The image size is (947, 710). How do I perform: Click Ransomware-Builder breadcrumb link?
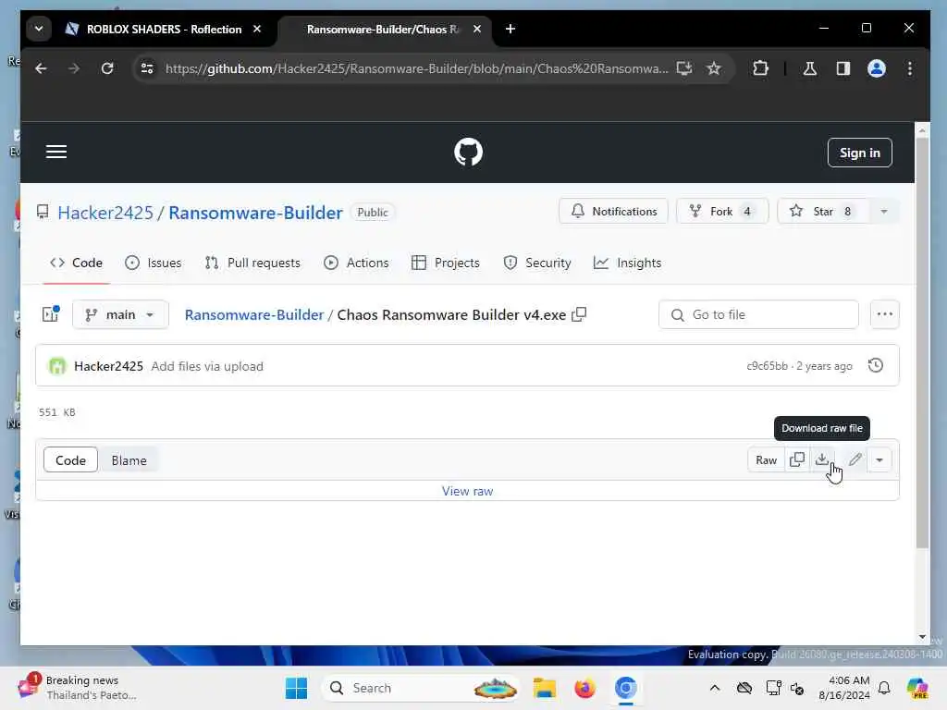click(254, 314)
